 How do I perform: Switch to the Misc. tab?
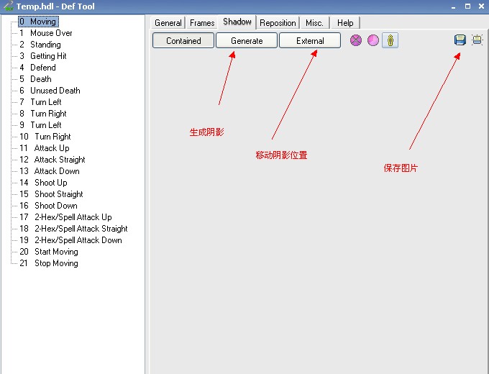314,23
